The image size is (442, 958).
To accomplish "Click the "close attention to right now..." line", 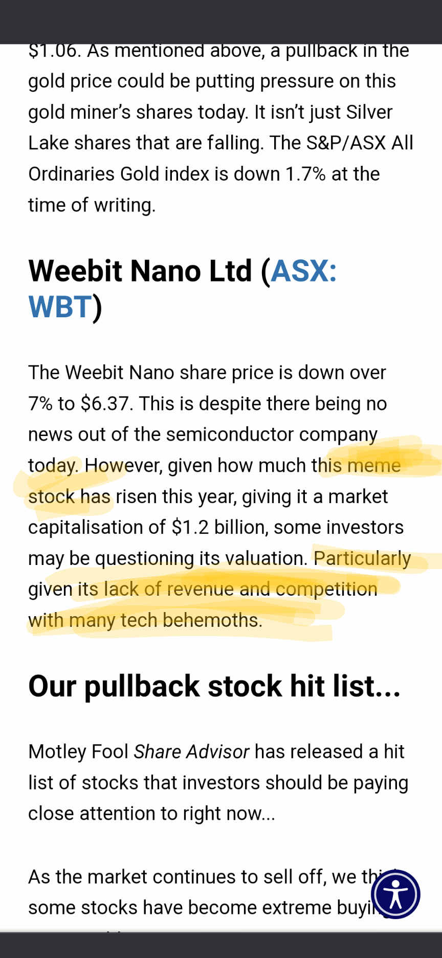I will 151,813.
